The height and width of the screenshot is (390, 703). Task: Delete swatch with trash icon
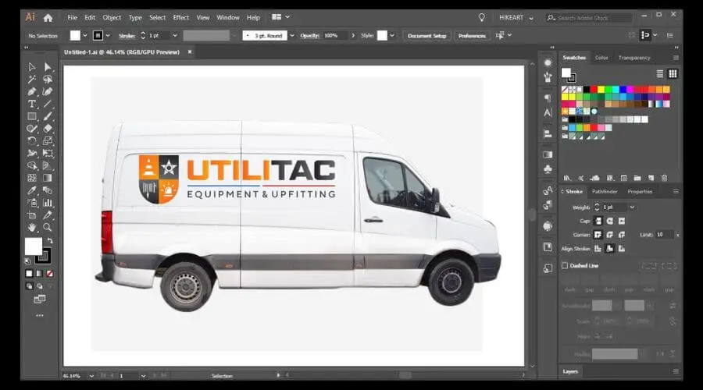pyautogui.click(x=665, y=178)
